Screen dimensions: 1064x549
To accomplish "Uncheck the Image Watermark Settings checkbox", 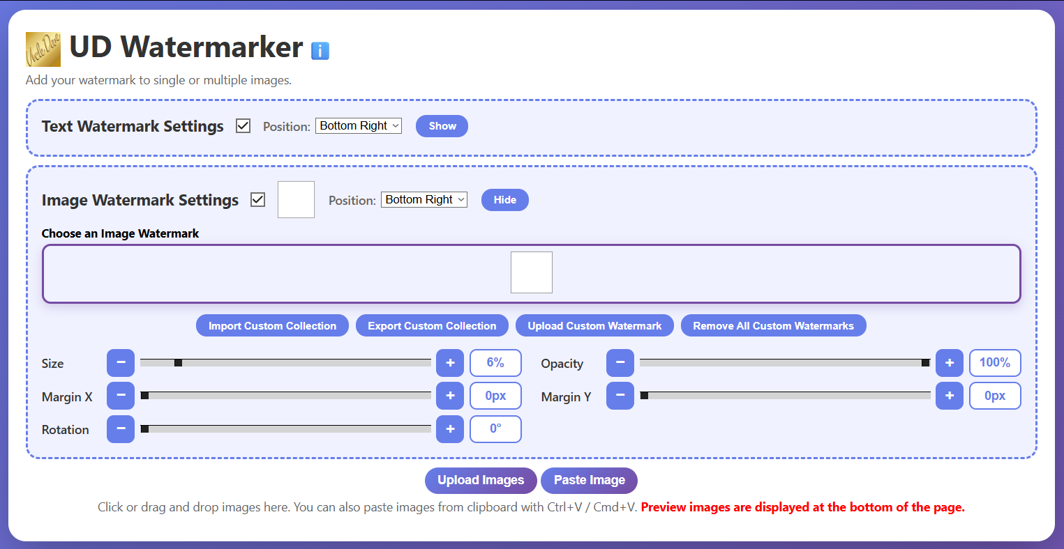I will coord(258,200).
